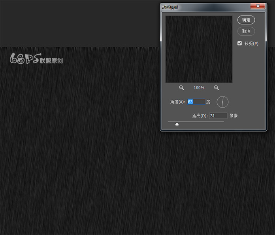Click the 距离(D) input field showing 31
This screenshot has width=275, height=235.
[218, 116]
